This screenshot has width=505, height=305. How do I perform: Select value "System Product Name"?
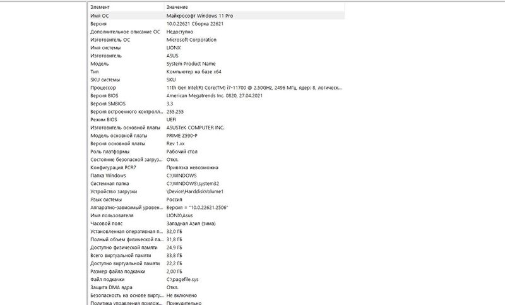191,63
